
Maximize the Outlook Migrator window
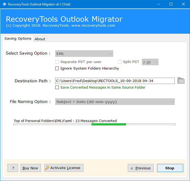[x=171, y=4]
